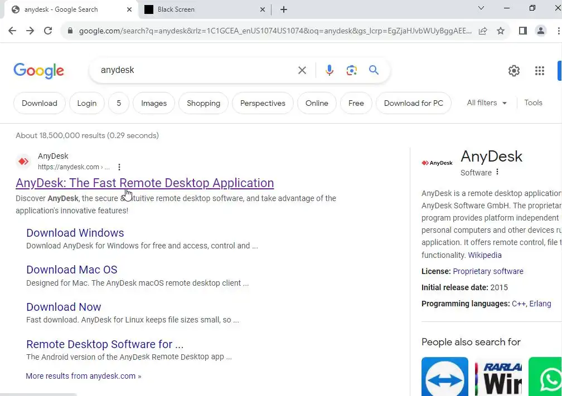562x396 pixels.
Task: Open Google quick settings gear
Action: tap(514, 71)
